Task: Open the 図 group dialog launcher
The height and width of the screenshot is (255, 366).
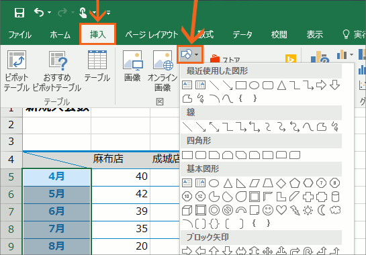Action: coord(160,102)
